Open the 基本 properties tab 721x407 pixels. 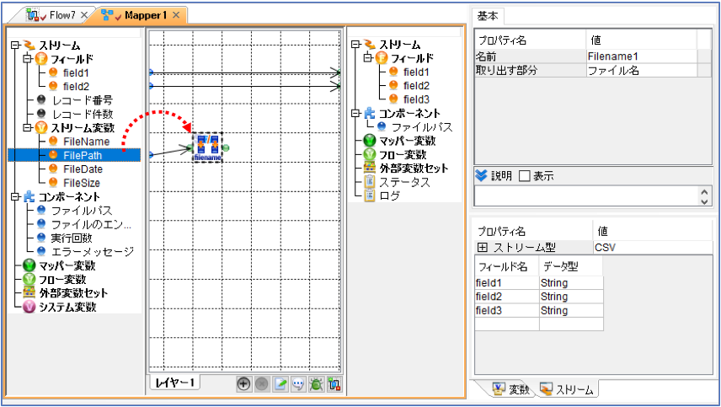coord(488,16)
